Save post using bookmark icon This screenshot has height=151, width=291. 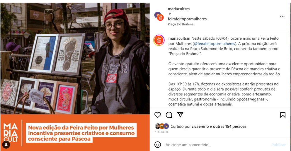(x=283, y=115)
